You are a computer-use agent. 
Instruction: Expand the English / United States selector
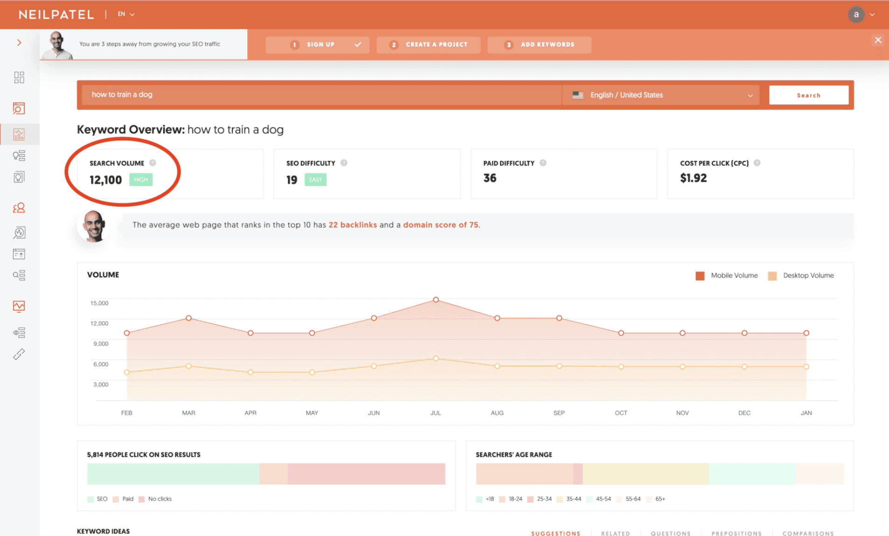click(660, 95)
